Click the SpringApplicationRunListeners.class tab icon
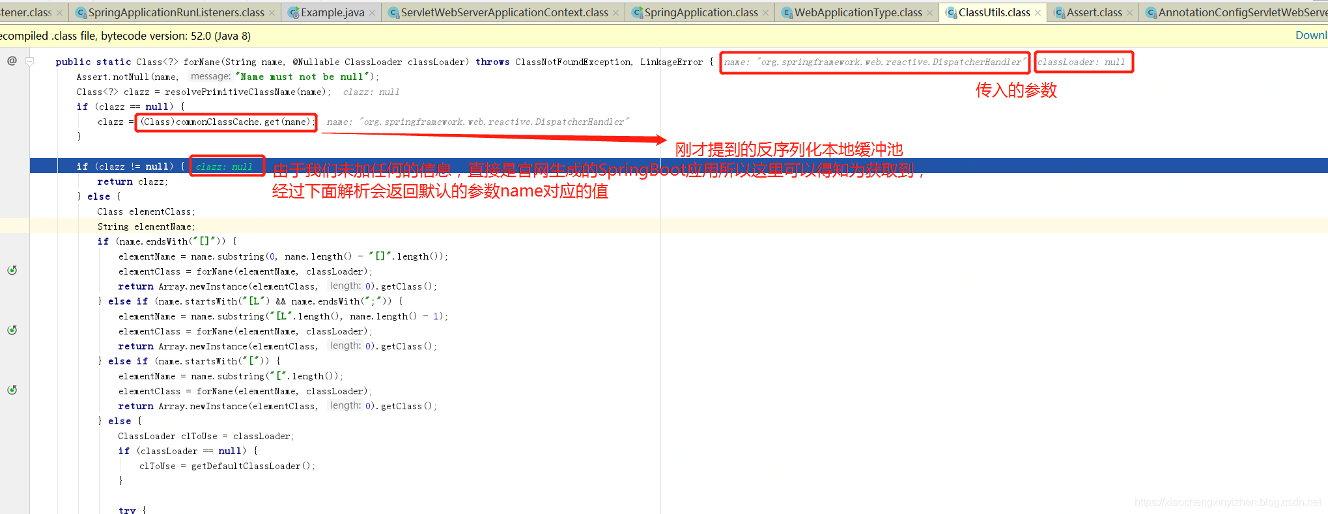 (x=81, y=12)
